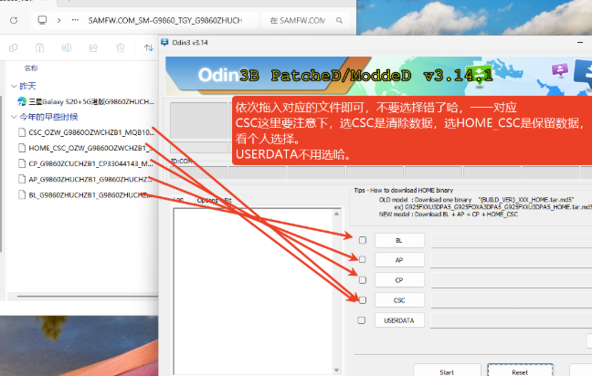Click the AP file path field
Screen dimensions: 592x376
coord(512,260)
